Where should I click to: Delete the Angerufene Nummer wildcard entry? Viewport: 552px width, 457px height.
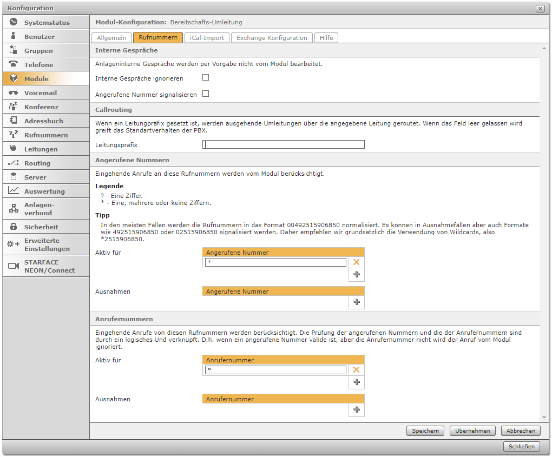coord(356,262)
